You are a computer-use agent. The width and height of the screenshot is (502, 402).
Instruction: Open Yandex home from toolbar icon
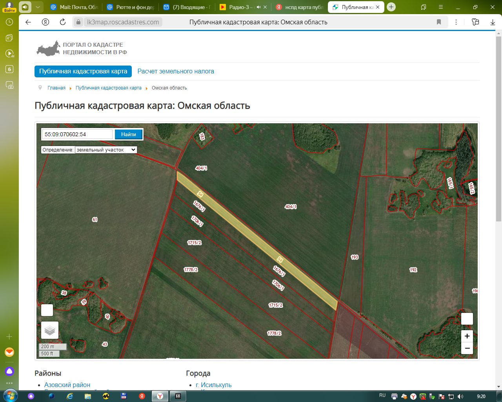coord(45,22)
